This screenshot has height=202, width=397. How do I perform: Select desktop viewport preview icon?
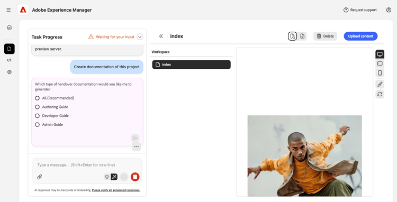[x=380, y=54]
